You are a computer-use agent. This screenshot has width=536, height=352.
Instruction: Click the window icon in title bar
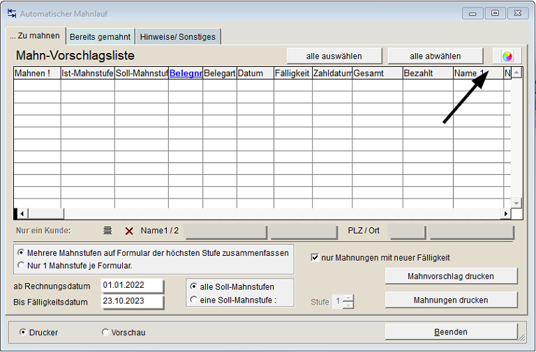[12, 13]
